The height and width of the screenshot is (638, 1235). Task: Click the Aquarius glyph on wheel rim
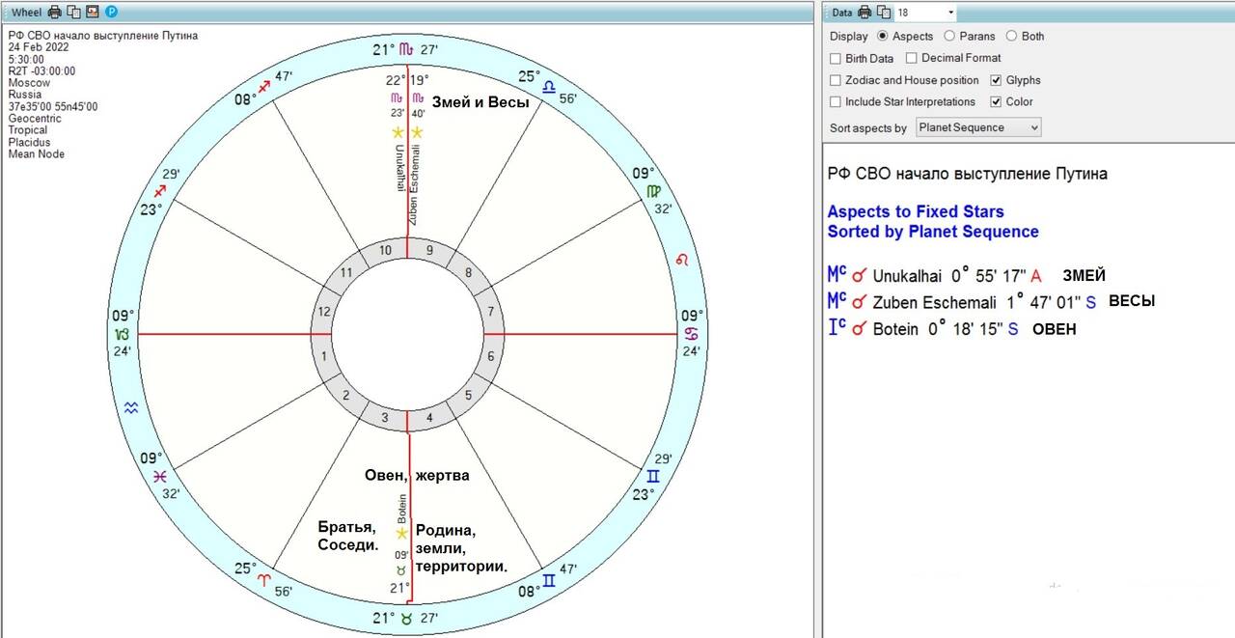[131, 408]
